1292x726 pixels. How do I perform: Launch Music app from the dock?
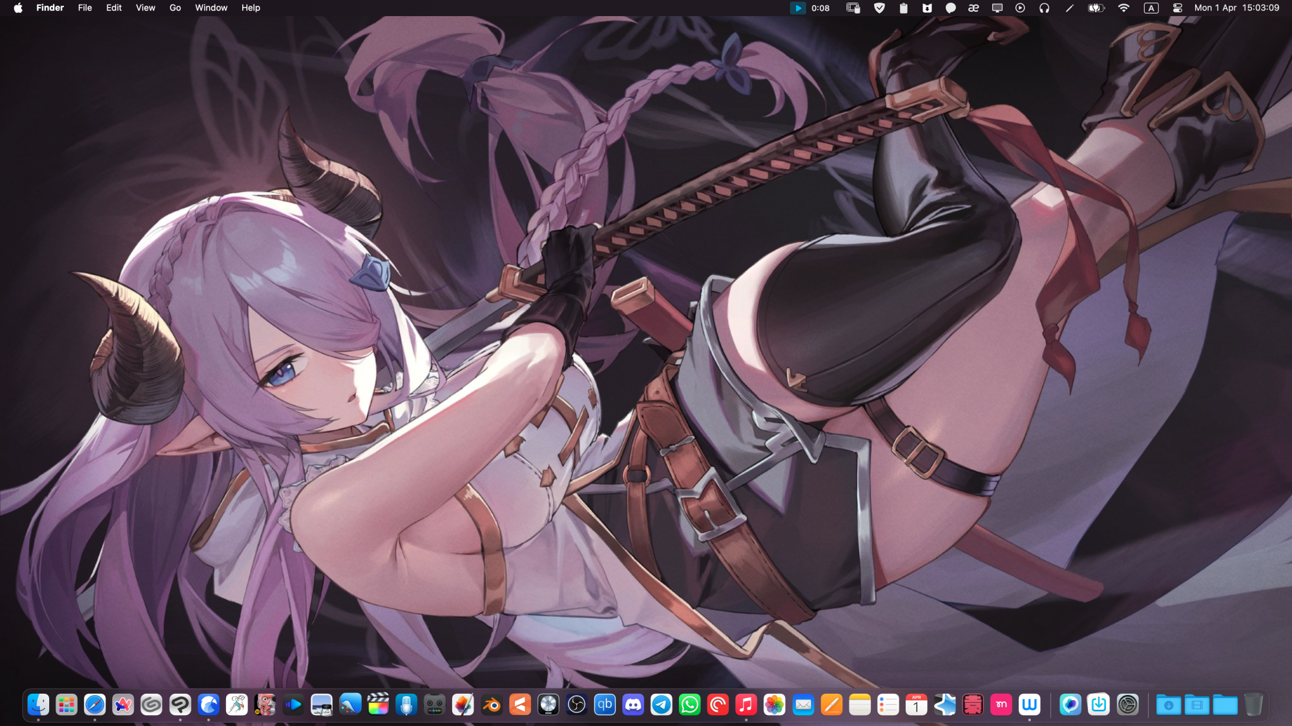(x=746, y=705)
